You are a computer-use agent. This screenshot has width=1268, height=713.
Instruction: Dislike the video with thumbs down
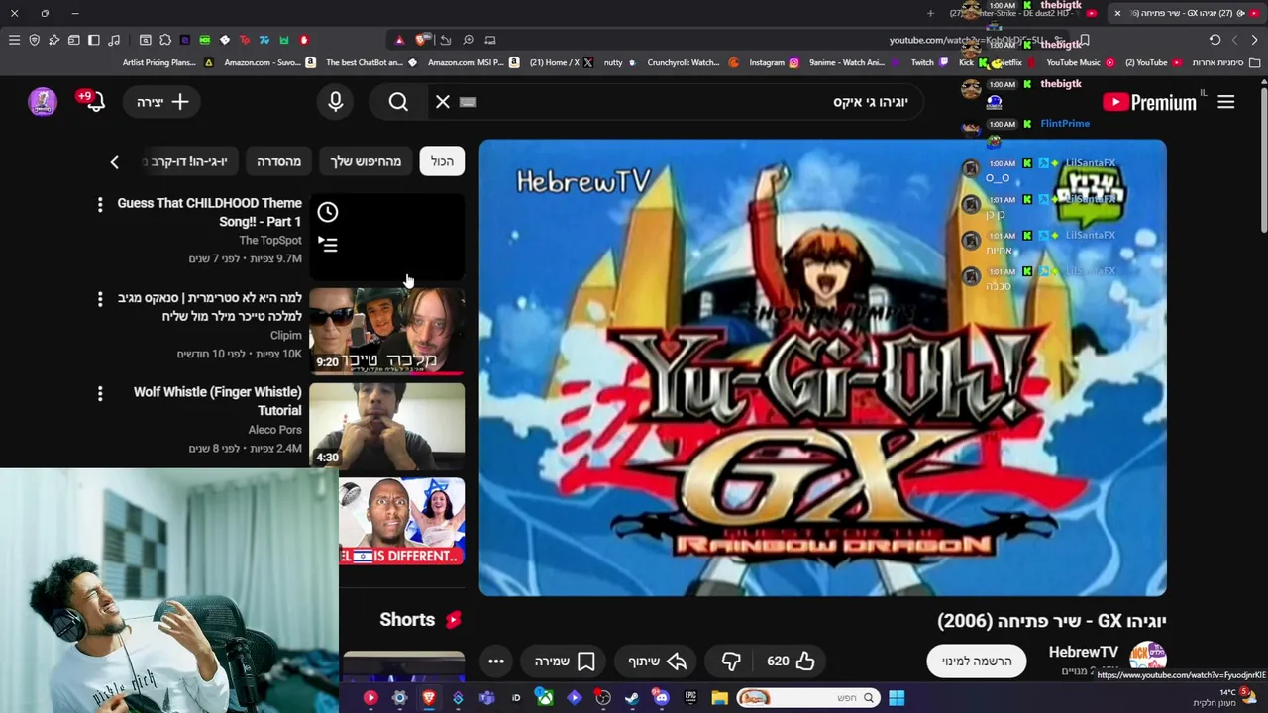pos(731,661)
